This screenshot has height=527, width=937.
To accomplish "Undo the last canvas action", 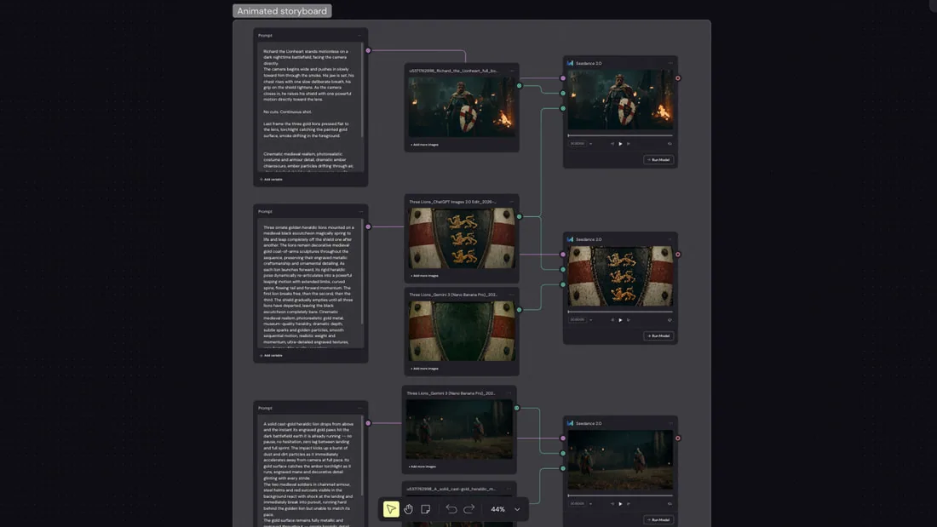I will tap(451, 509).
